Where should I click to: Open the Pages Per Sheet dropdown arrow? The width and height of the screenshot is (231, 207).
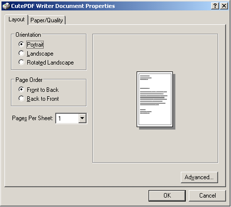tap(82, 118)
